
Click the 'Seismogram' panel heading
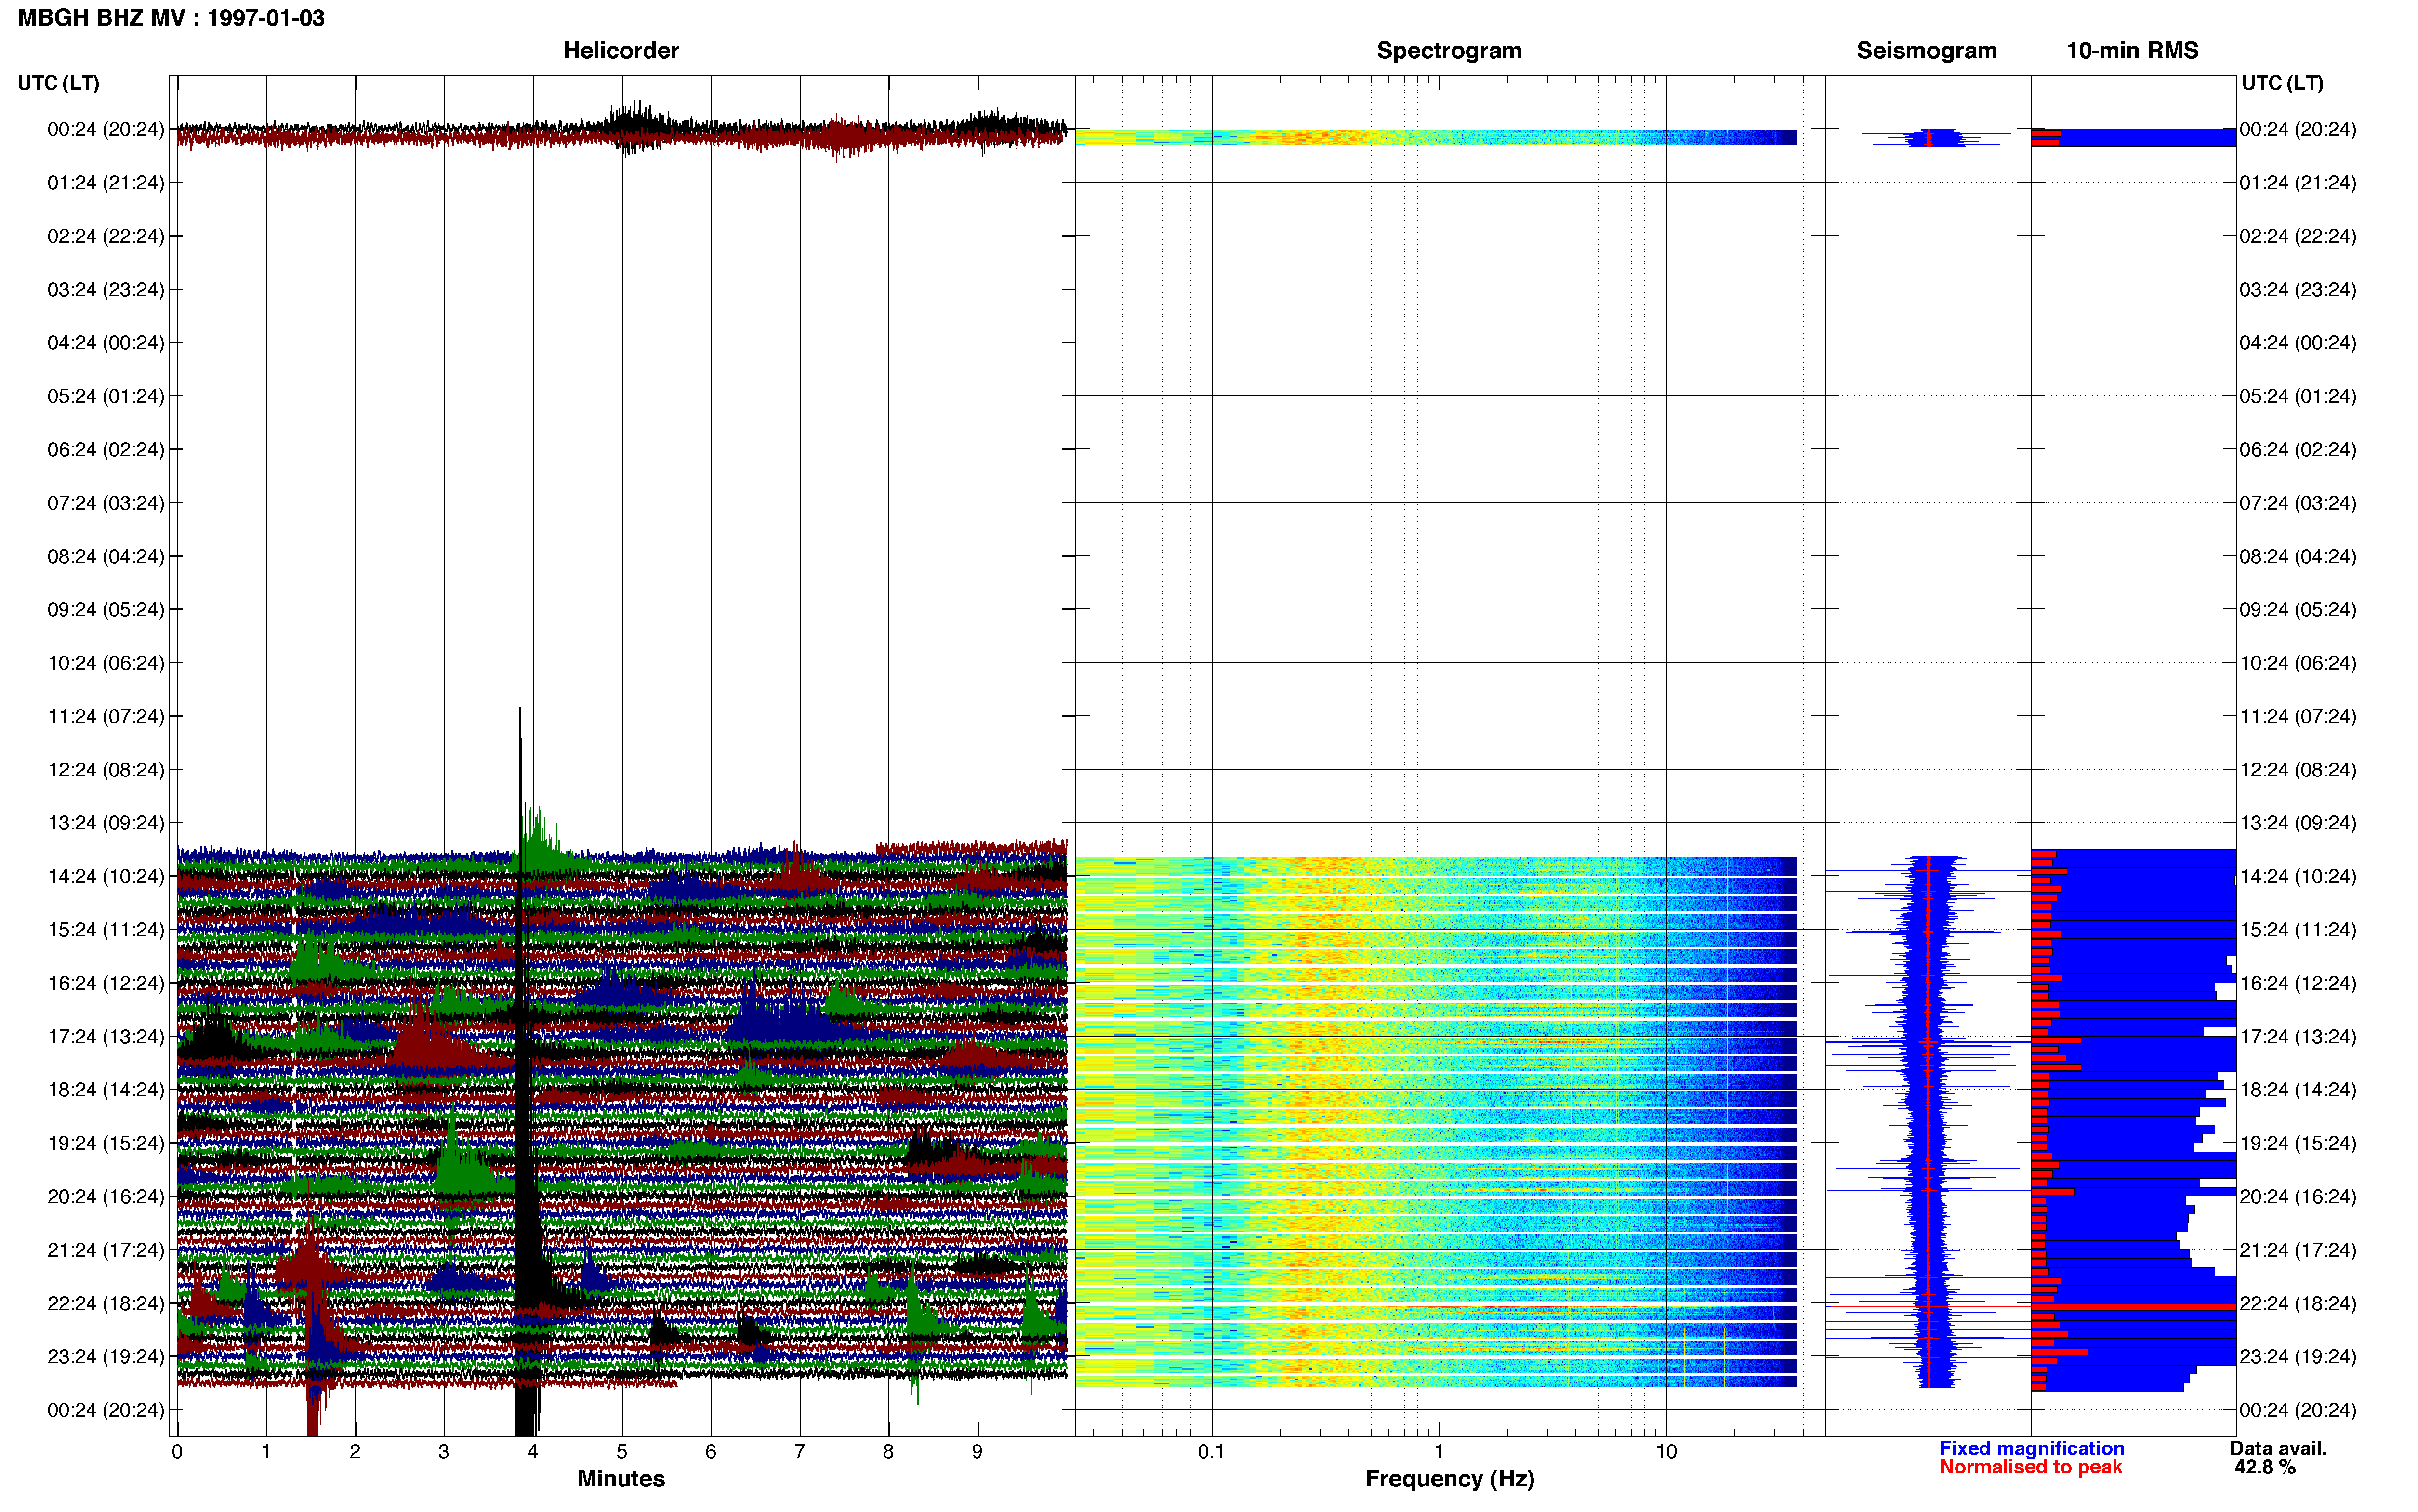[x=1926, y=50]
